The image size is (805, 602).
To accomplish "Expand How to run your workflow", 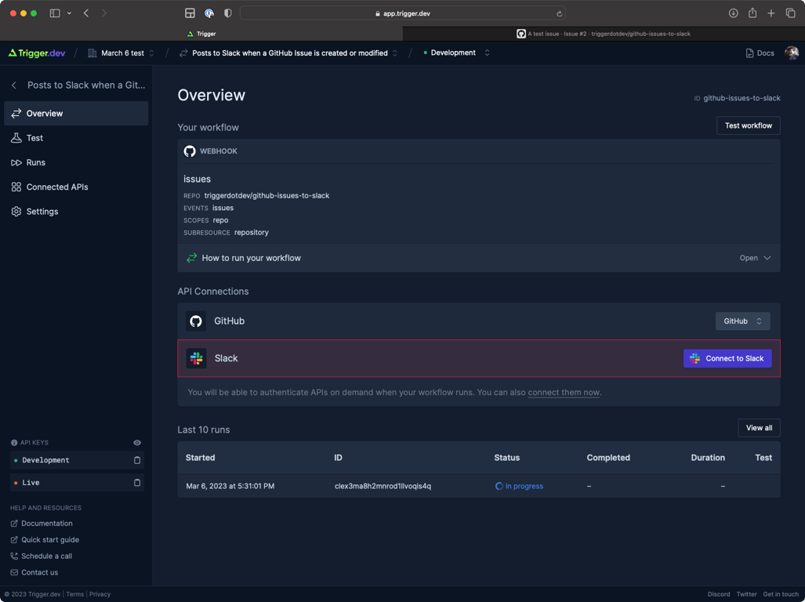I will tap(478, 258).
